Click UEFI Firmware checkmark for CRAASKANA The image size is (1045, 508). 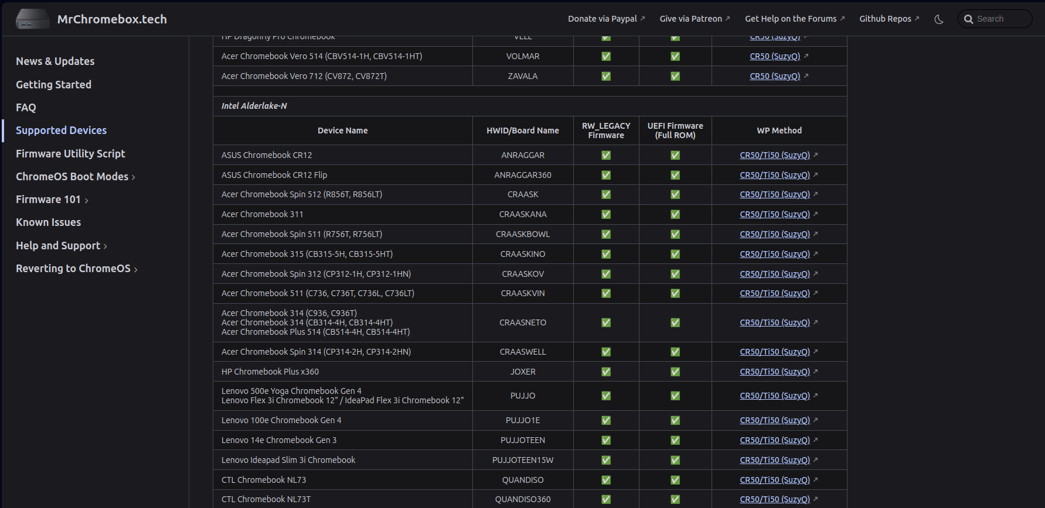coord(675,214)
